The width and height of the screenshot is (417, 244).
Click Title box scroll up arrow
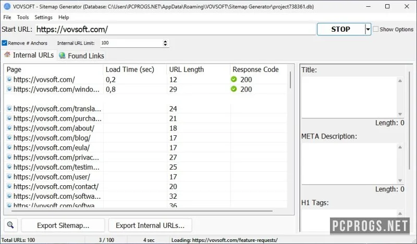click(x=400, y=81)
